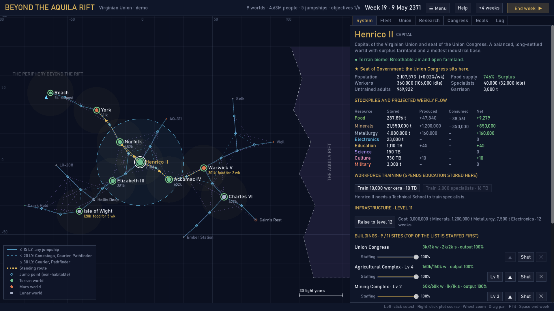
Task: Select the Cairn's Rest node on map
Action: 256,220
